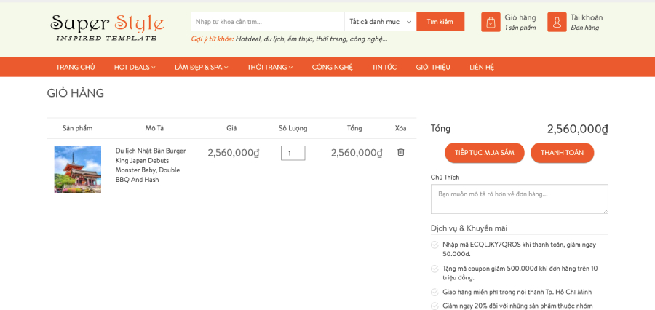This screenshot has height=310, width=655.
Task: Click checkmark icon beside free delivery line
Action: point(434,293)
